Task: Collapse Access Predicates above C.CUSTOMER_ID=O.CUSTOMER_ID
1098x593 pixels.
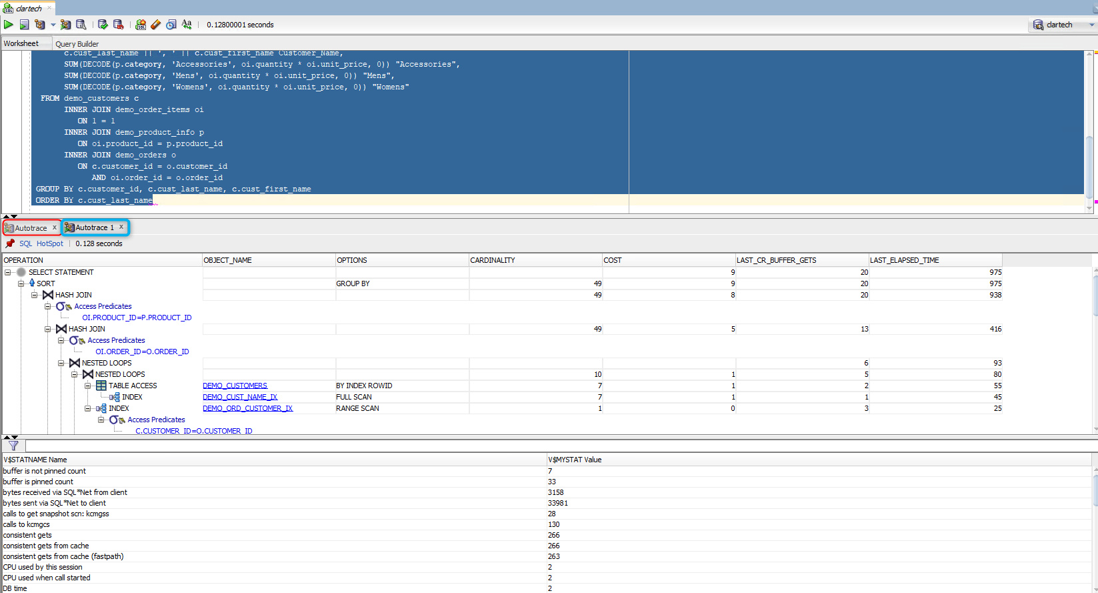Action: (x=101, y=420)
